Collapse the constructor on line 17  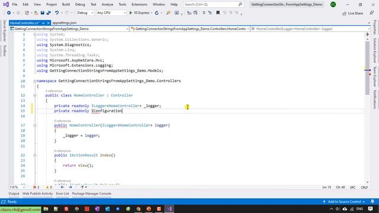click(x=35, y=125)
